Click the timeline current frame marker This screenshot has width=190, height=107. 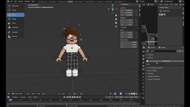click(10, 100)
